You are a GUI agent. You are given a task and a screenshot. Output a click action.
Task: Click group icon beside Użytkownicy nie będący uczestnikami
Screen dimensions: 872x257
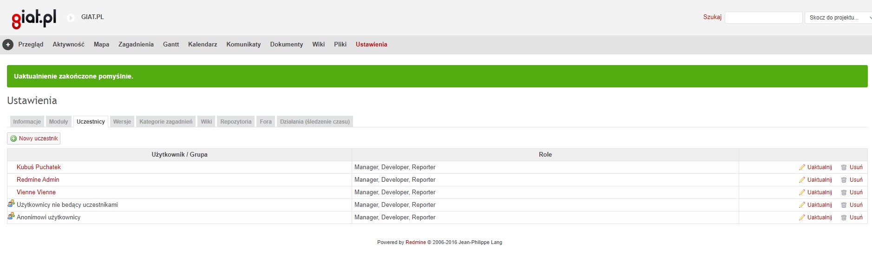click(11, 204)
